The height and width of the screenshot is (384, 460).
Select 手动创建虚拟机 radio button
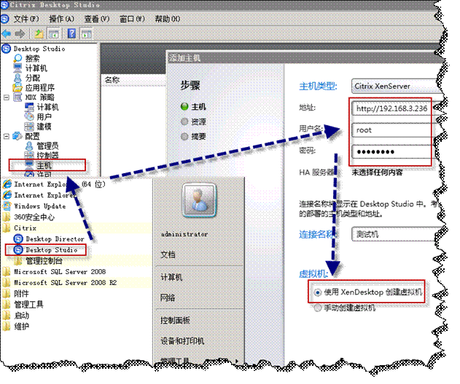coord(317,308)
